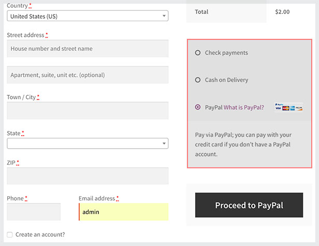Click the Country dropdown arrow

(x=164, y=16)
